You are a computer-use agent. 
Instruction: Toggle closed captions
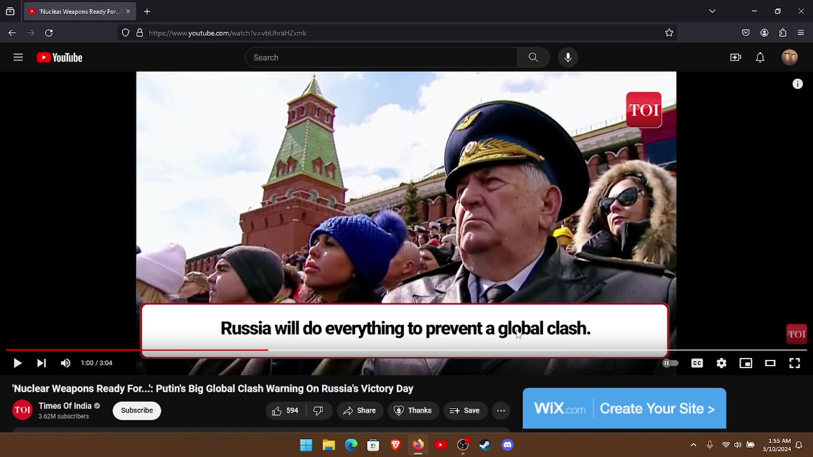pyautogui.click(x=697, y=363)
